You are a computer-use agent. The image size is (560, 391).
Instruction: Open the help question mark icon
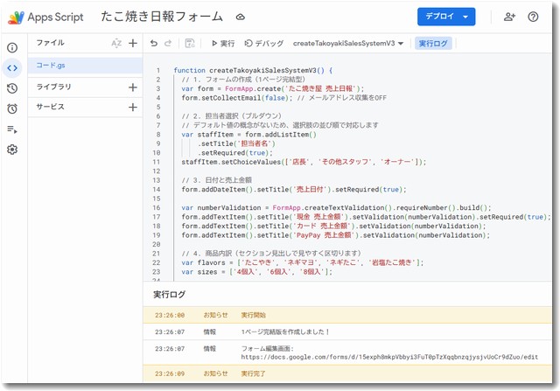[x=533, y=17]
